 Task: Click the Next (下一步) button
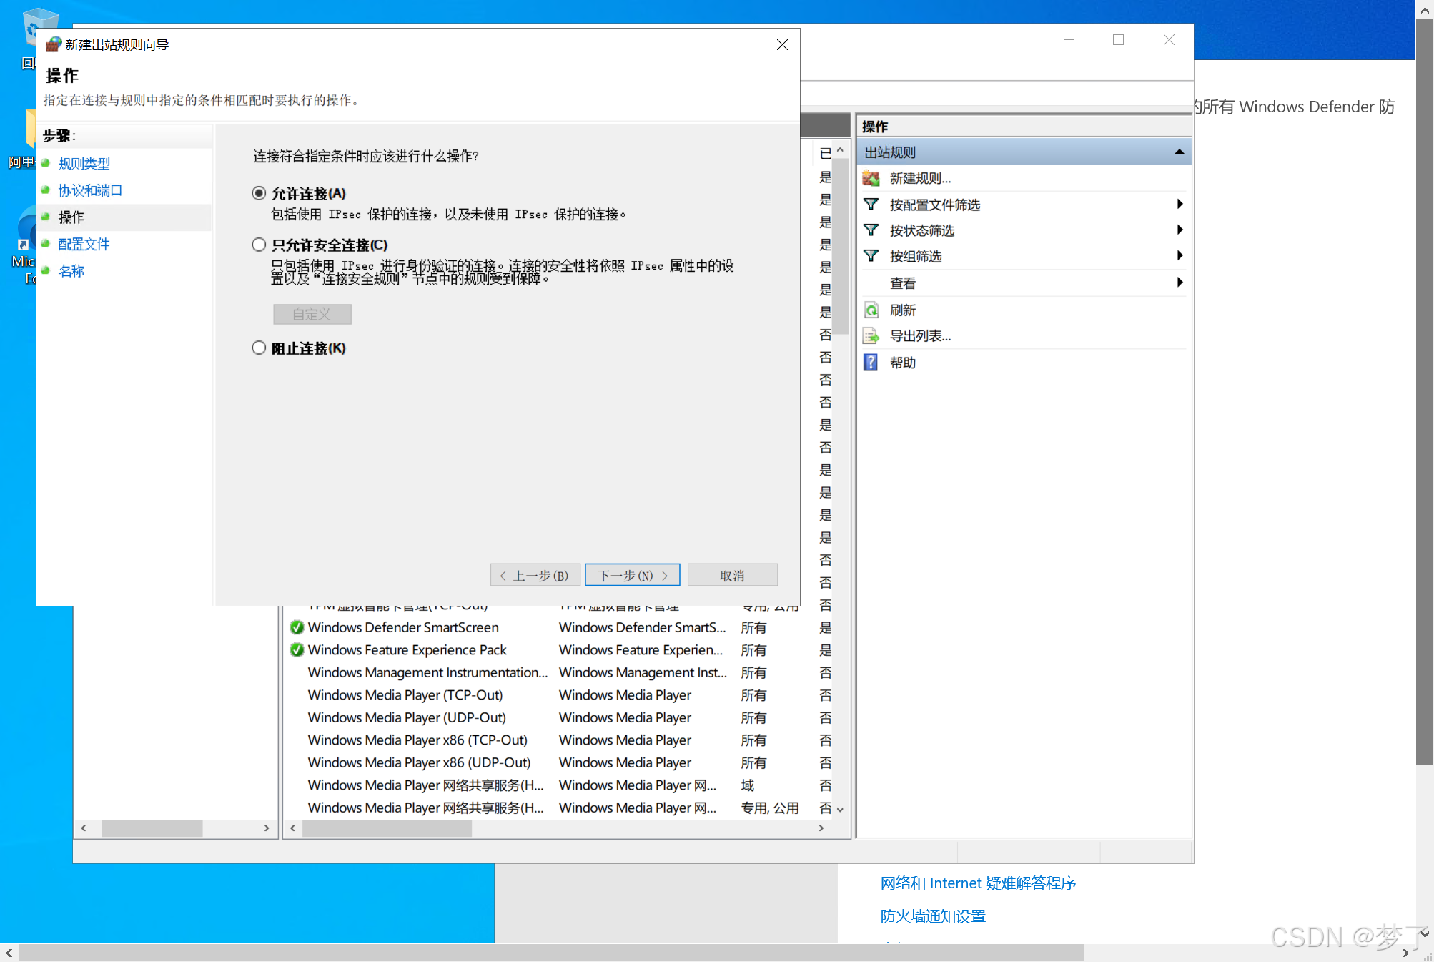pyautogui.click(x=632, y=575)
